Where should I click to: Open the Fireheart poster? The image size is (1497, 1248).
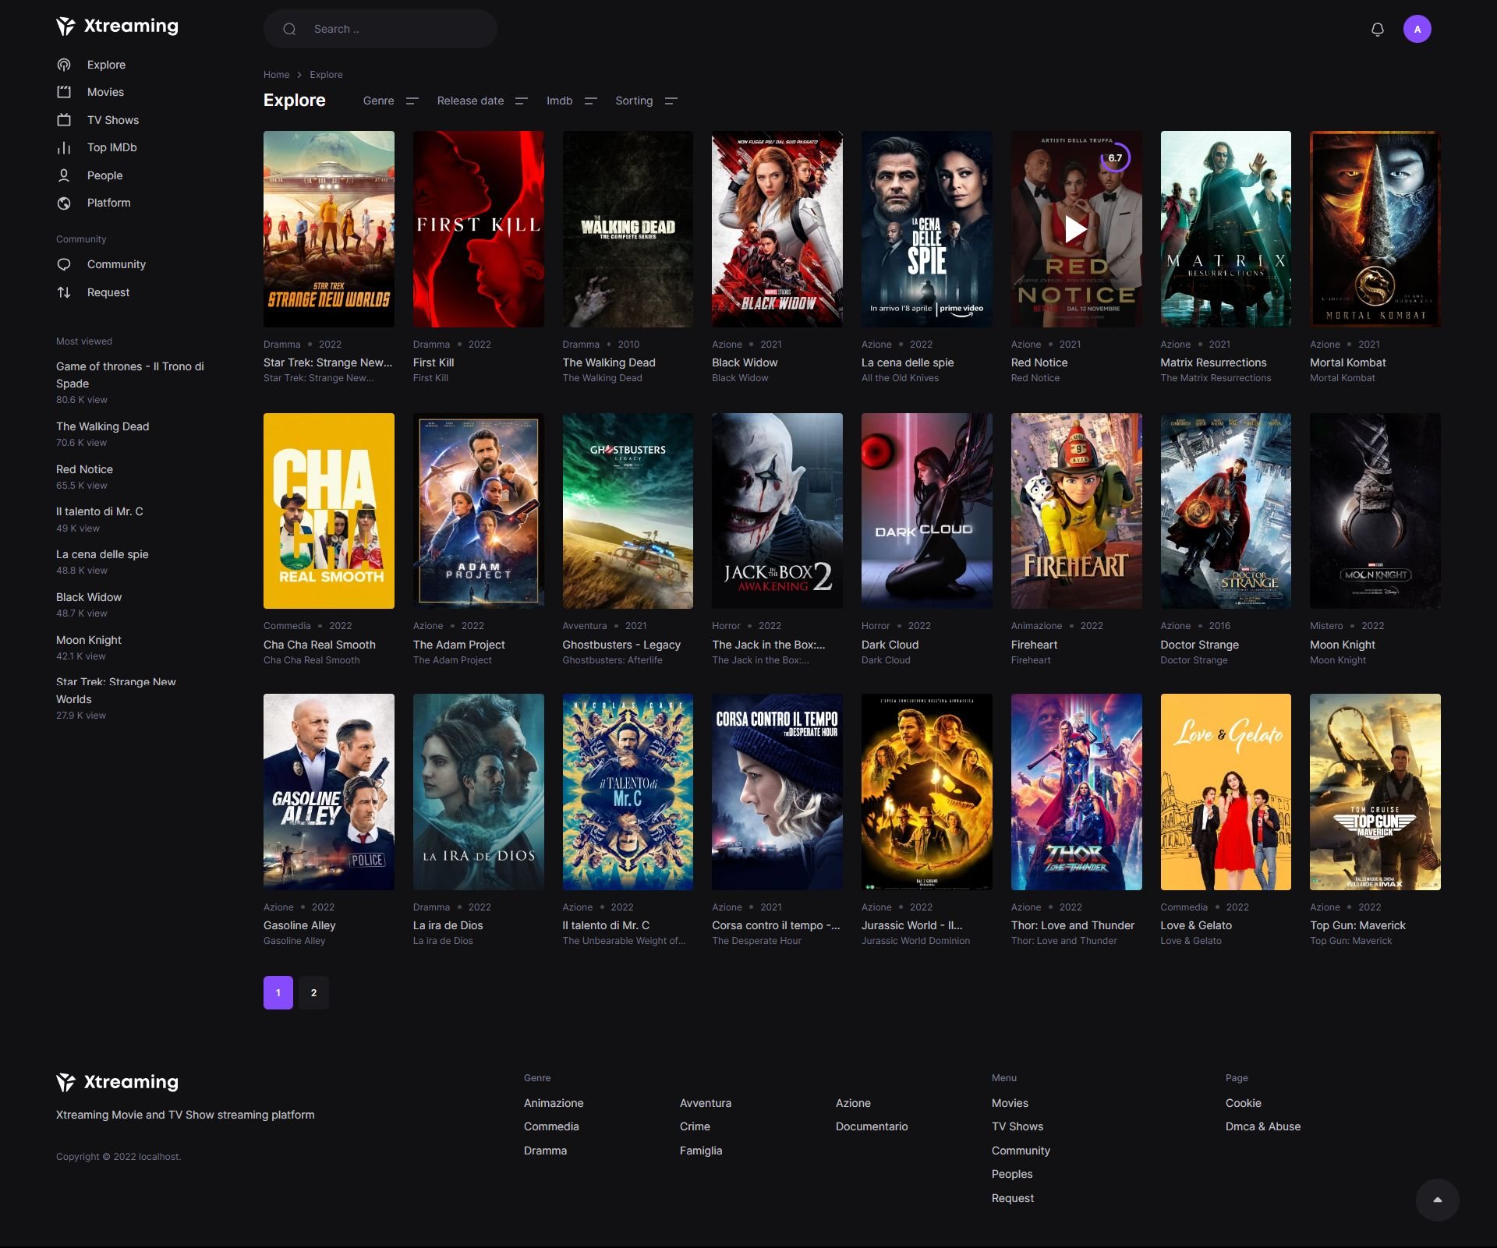[1076, 511]
